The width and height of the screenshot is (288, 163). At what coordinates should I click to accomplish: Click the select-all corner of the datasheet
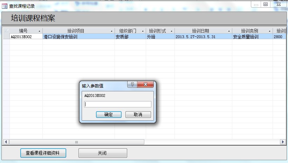[x=6, y=31]
